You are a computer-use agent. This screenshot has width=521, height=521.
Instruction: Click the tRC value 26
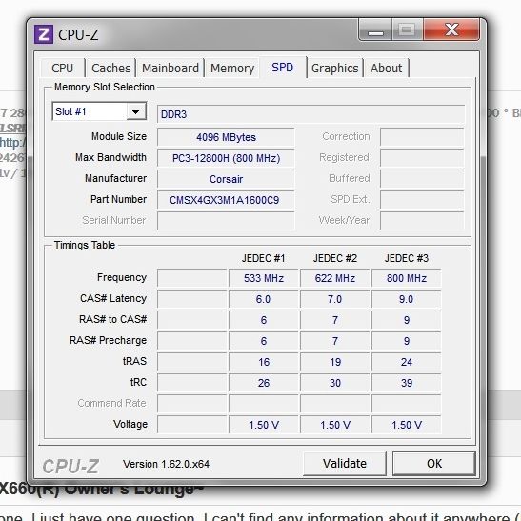[264, 383]
